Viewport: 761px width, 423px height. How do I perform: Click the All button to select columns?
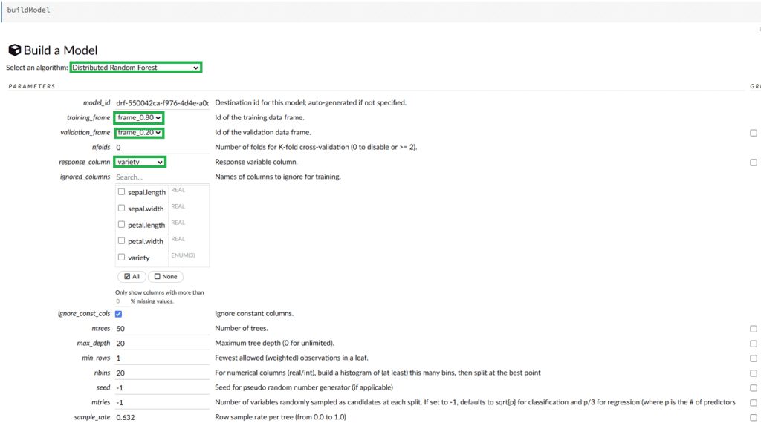131,277
